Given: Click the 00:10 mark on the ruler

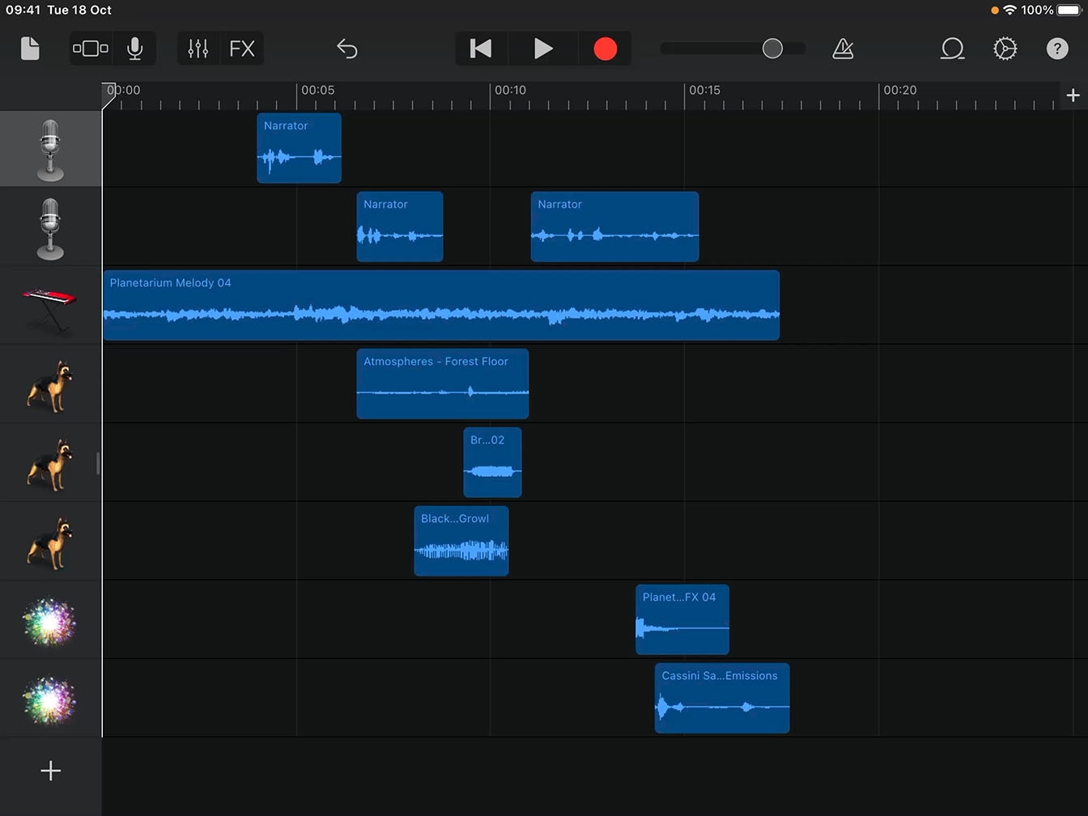Looking at the screenshot, I should click(510, 91).
